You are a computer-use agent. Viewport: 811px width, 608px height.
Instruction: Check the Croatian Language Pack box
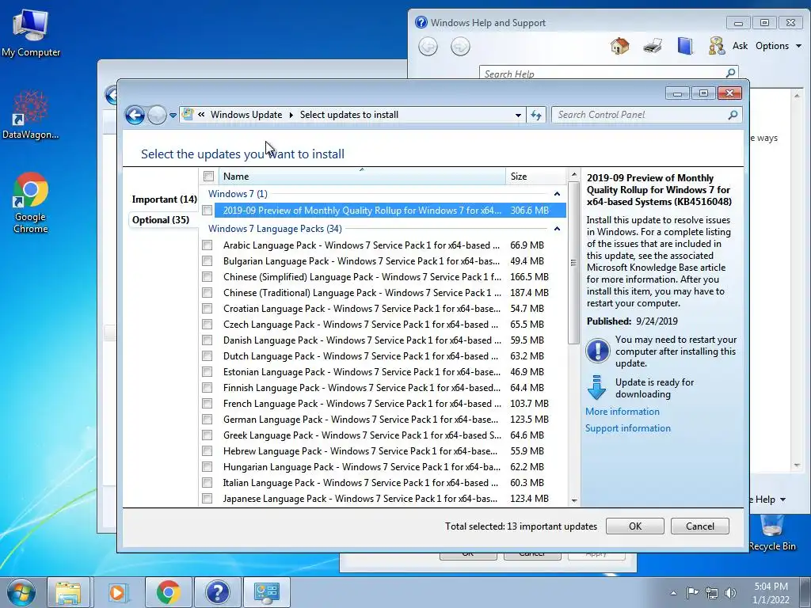pyautogui.click(x=208, y=309)
